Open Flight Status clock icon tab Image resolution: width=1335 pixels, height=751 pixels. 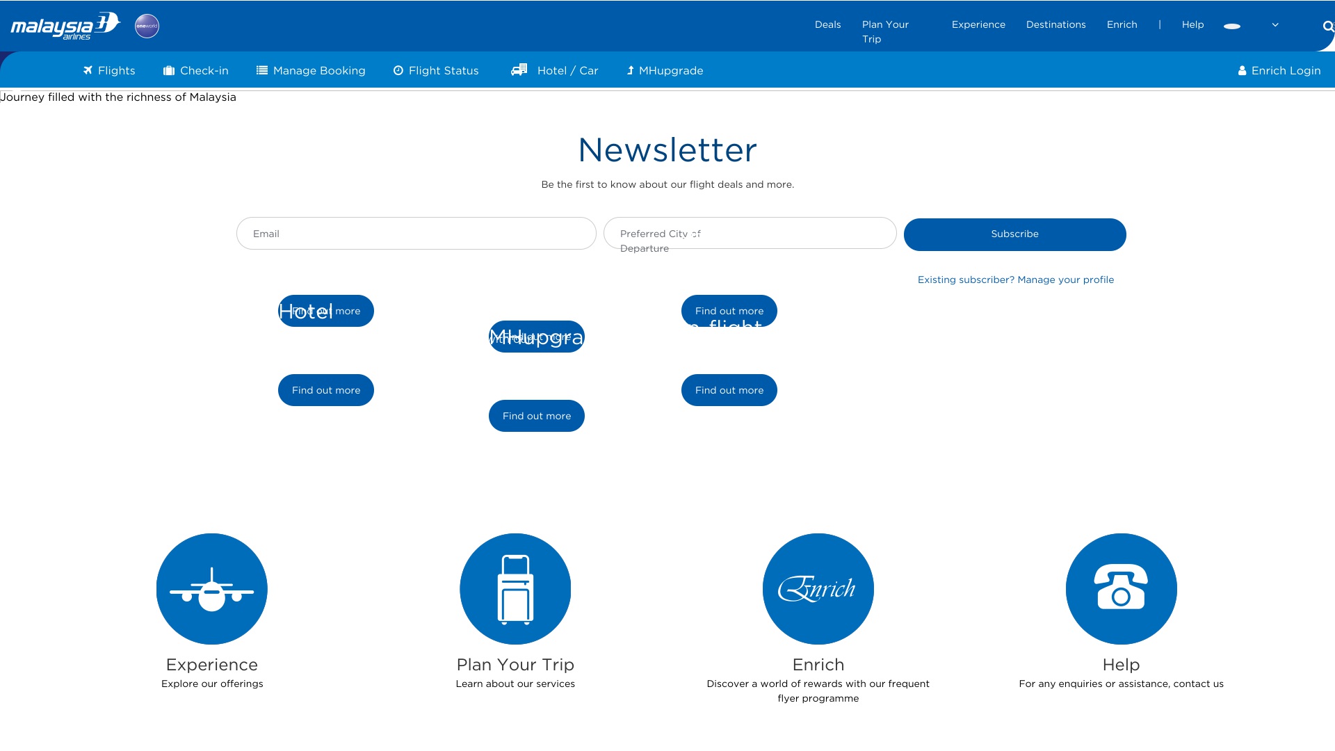pos(436,70)
